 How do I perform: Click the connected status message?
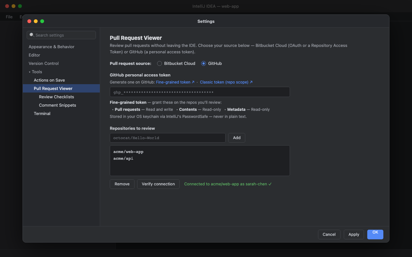228,184
